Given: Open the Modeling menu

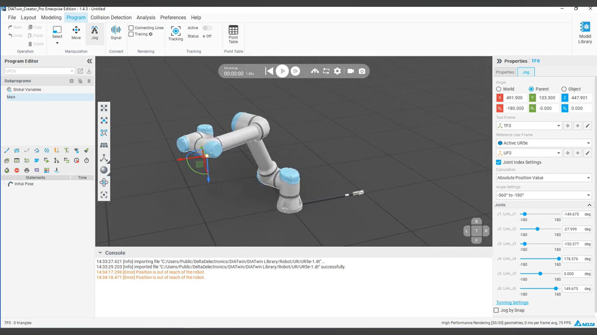Looking at the screenshot, I should pyautogui.click(x=51, y=17).
